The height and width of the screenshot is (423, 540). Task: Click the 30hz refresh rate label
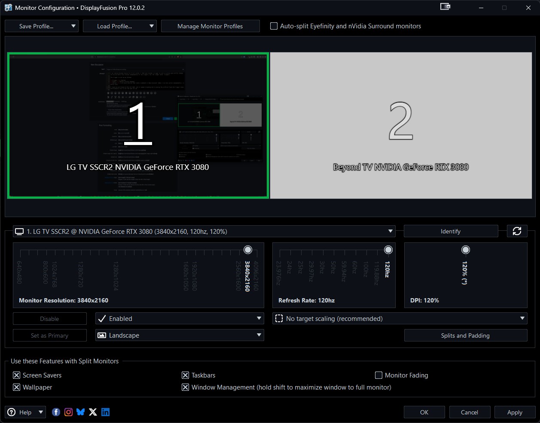pyautogui.click(x=322, y=267)
